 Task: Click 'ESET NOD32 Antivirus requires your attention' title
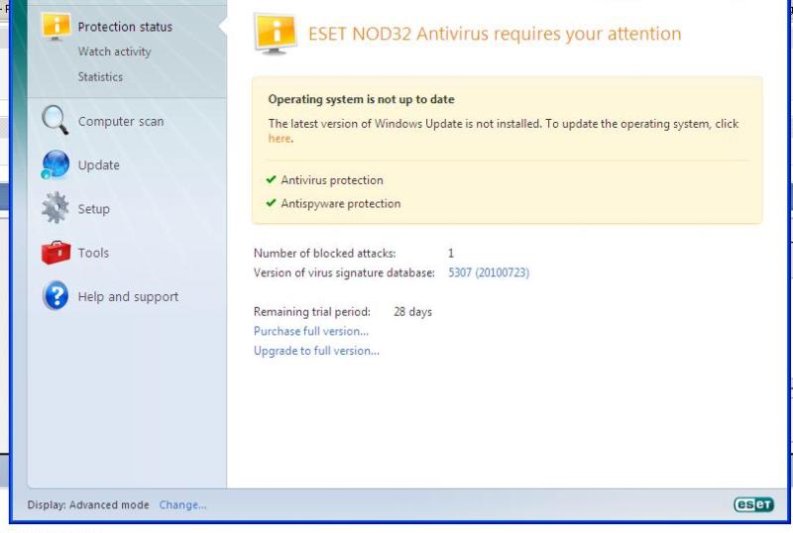pyautogui.click(x=495, y=34)
